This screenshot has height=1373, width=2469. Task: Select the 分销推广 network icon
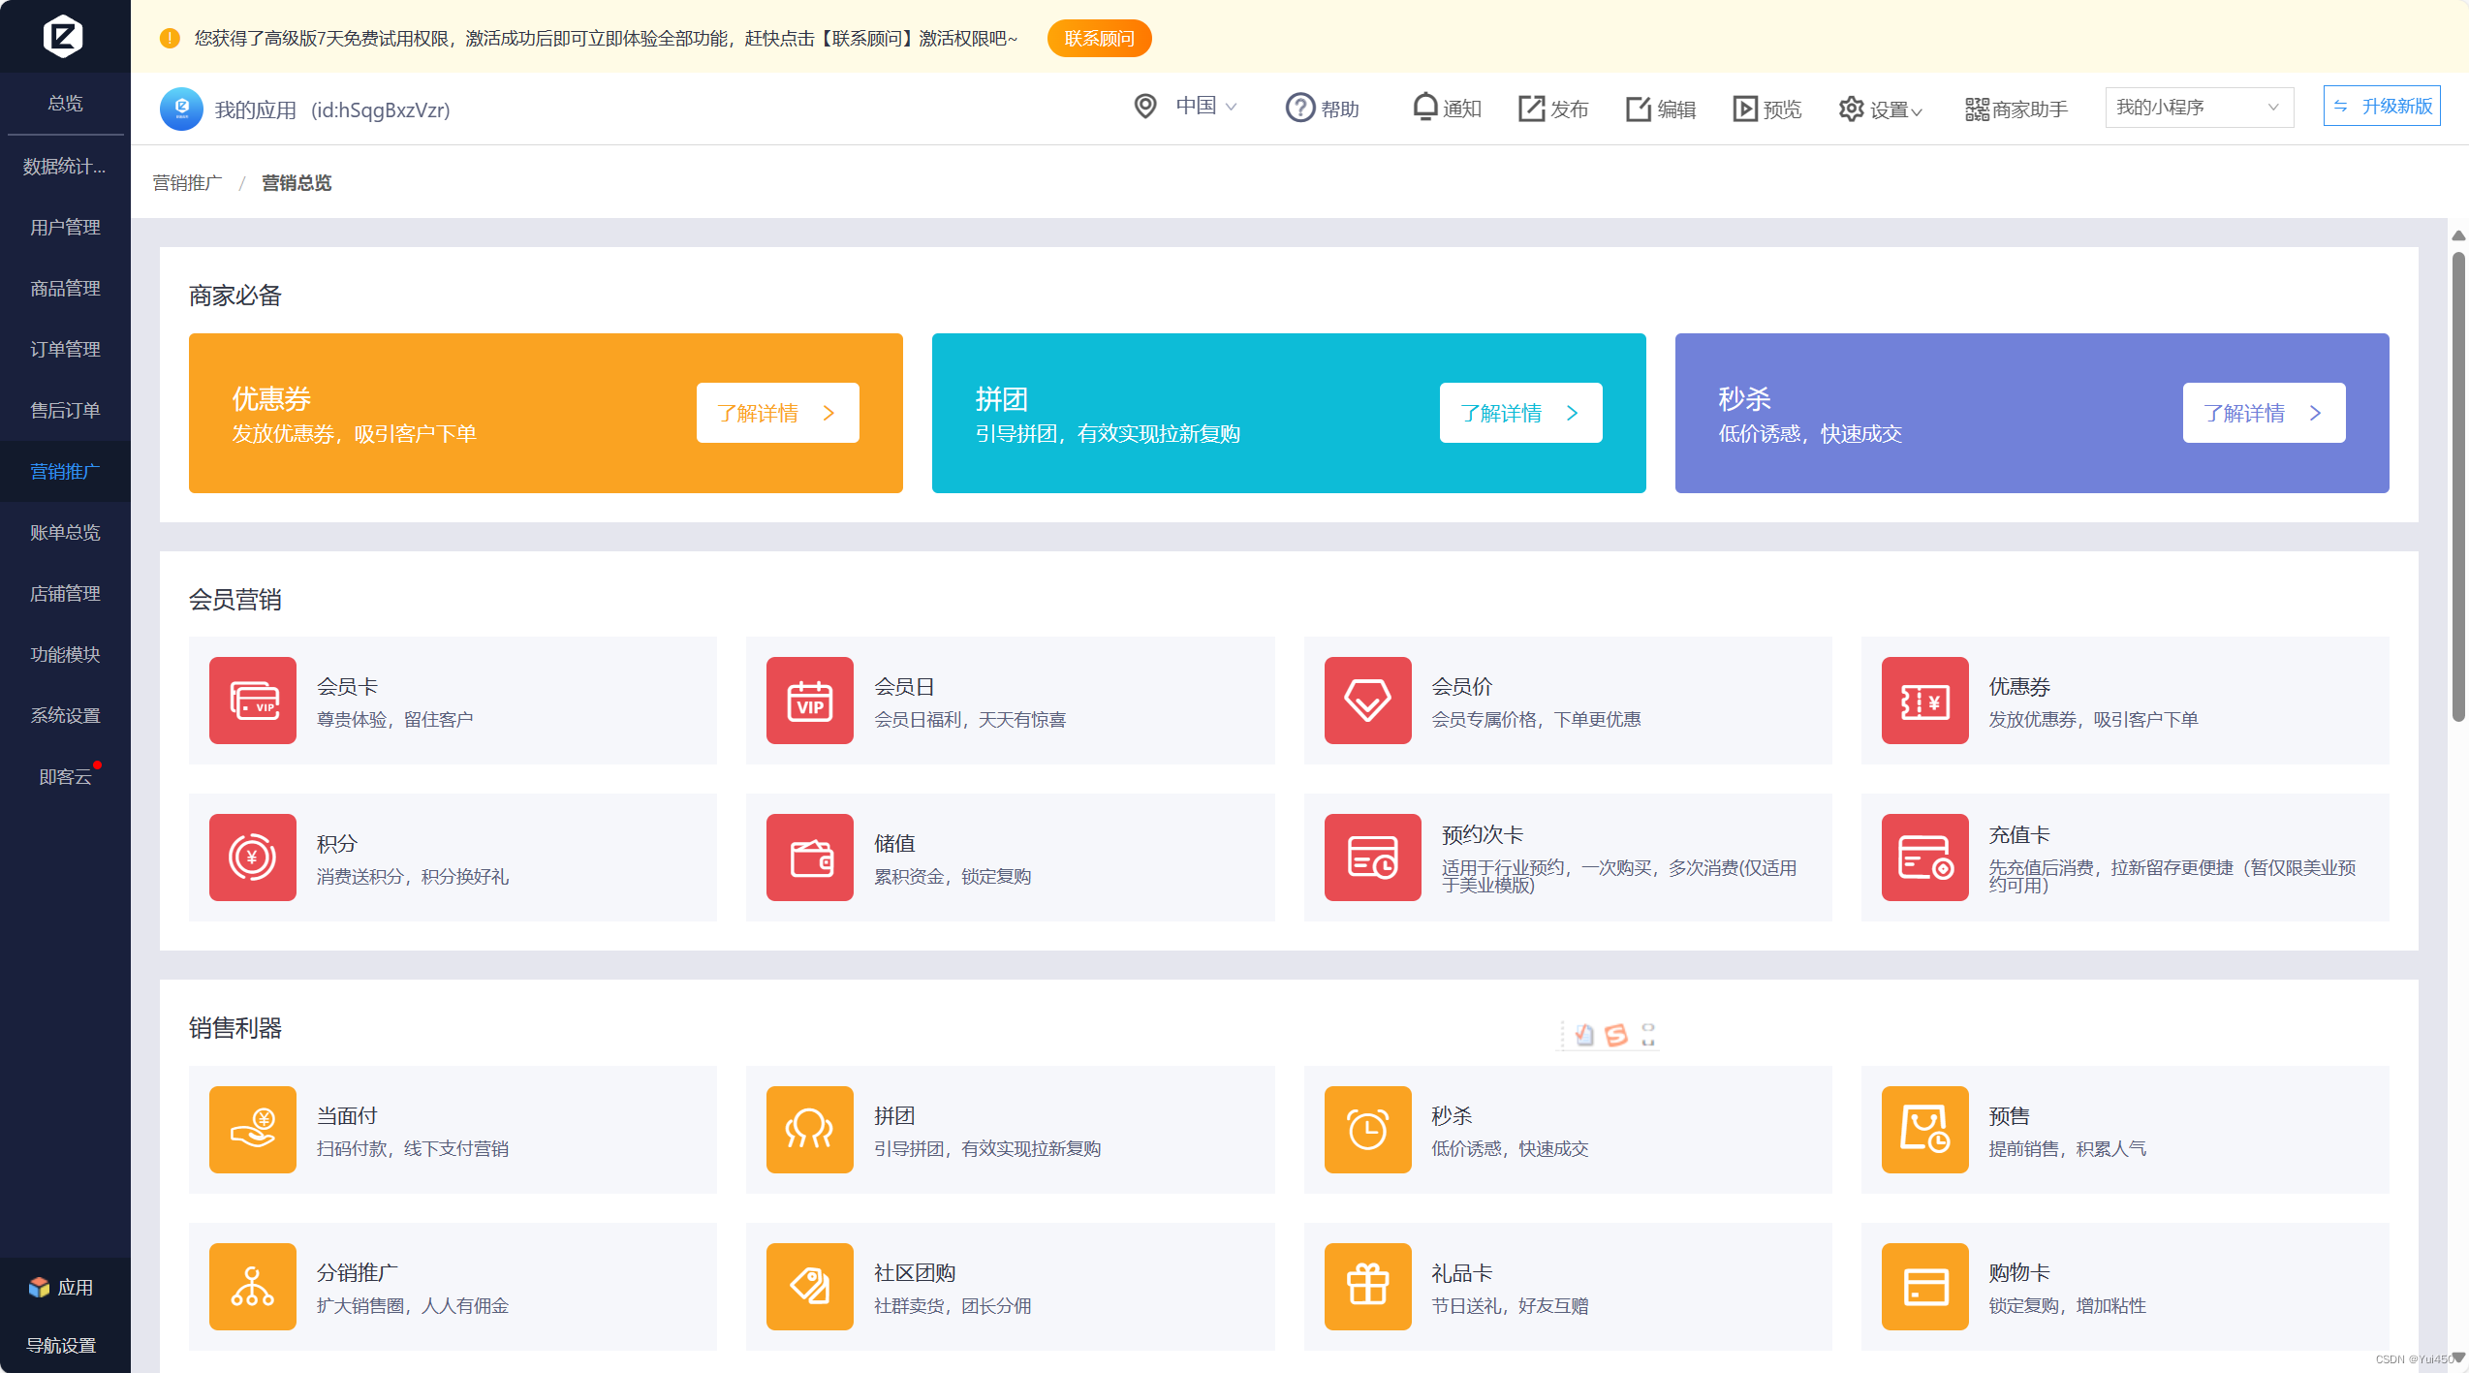tap(253, 1287)
